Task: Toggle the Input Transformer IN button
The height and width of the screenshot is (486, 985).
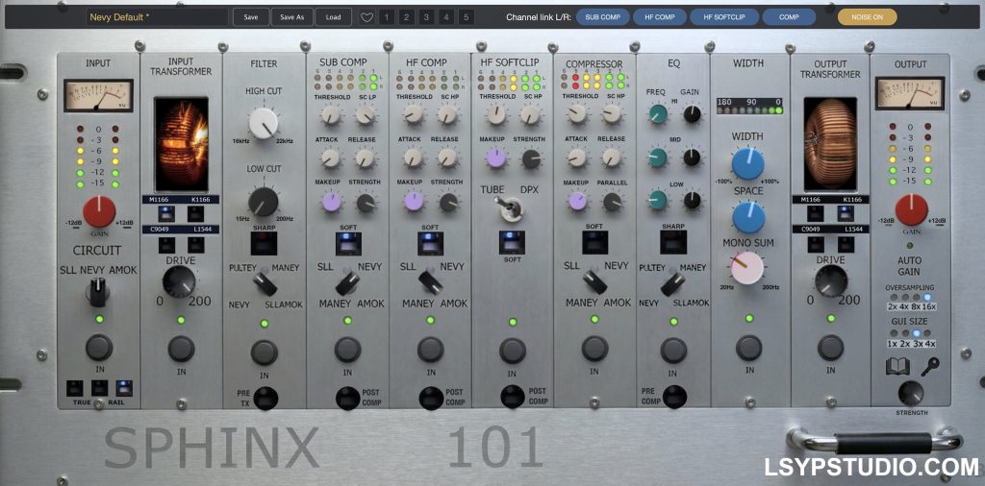Action: 181,349
